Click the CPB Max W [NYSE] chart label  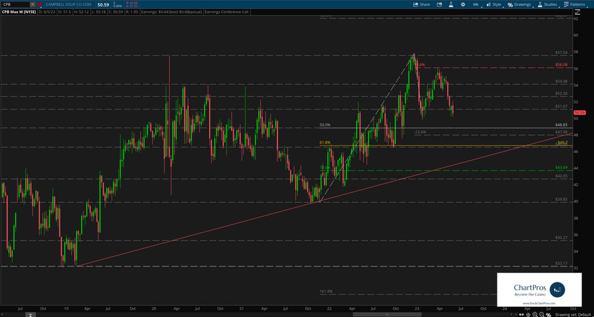coord(20,12)
